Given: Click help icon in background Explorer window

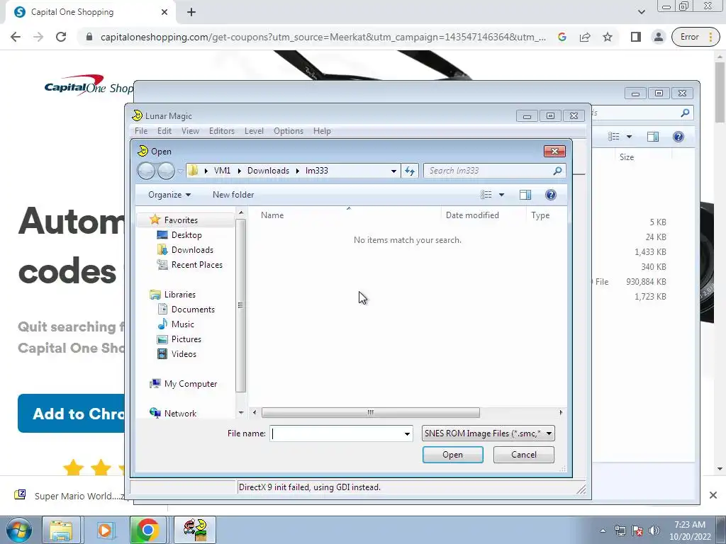Looking at the screenshot, I should (678, 137).
